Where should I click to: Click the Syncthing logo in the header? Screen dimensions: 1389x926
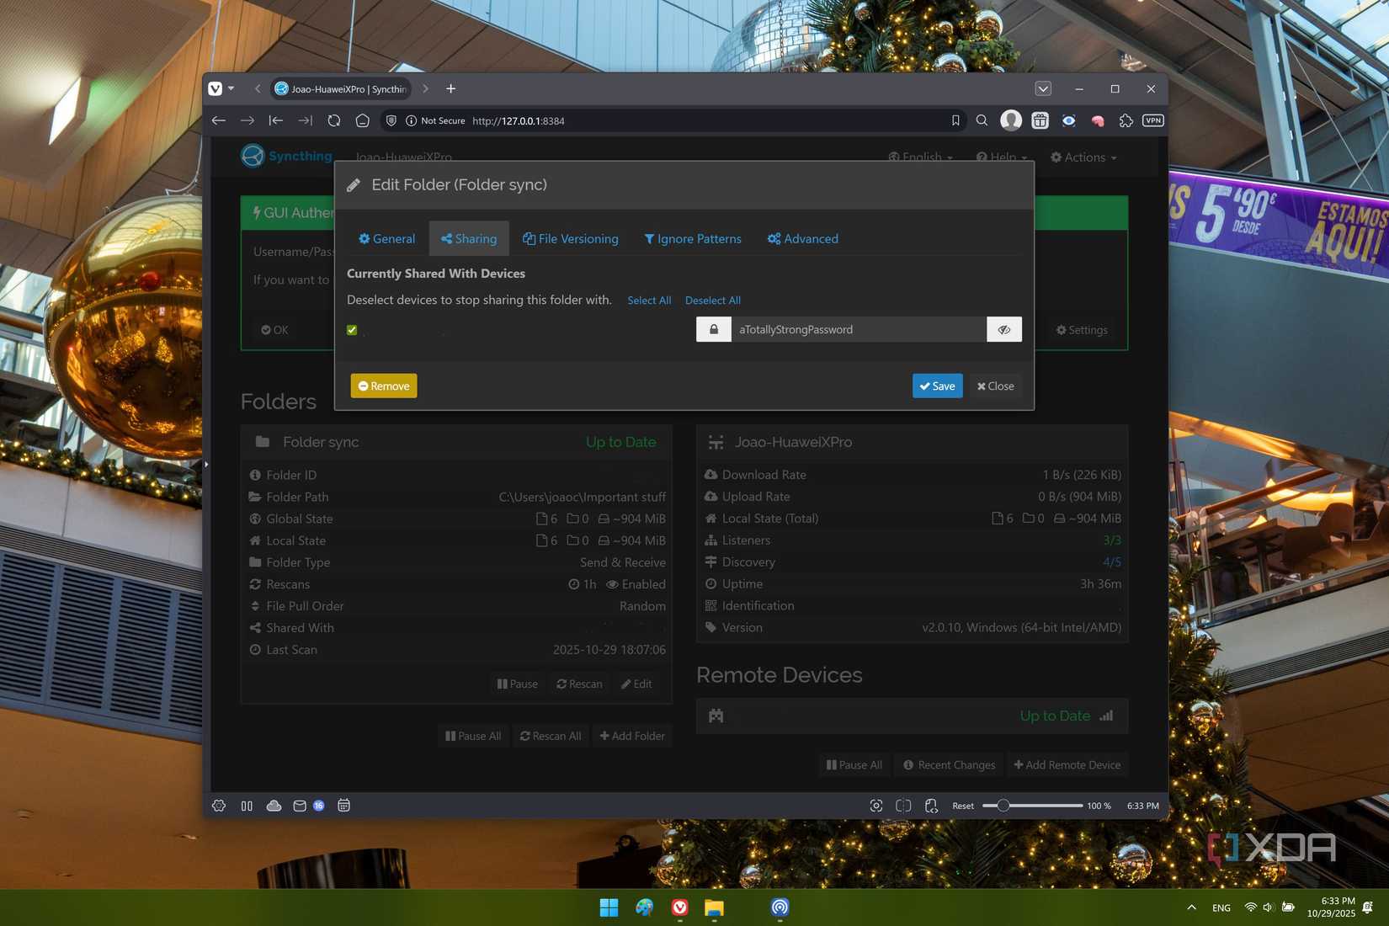click(251, 156)
